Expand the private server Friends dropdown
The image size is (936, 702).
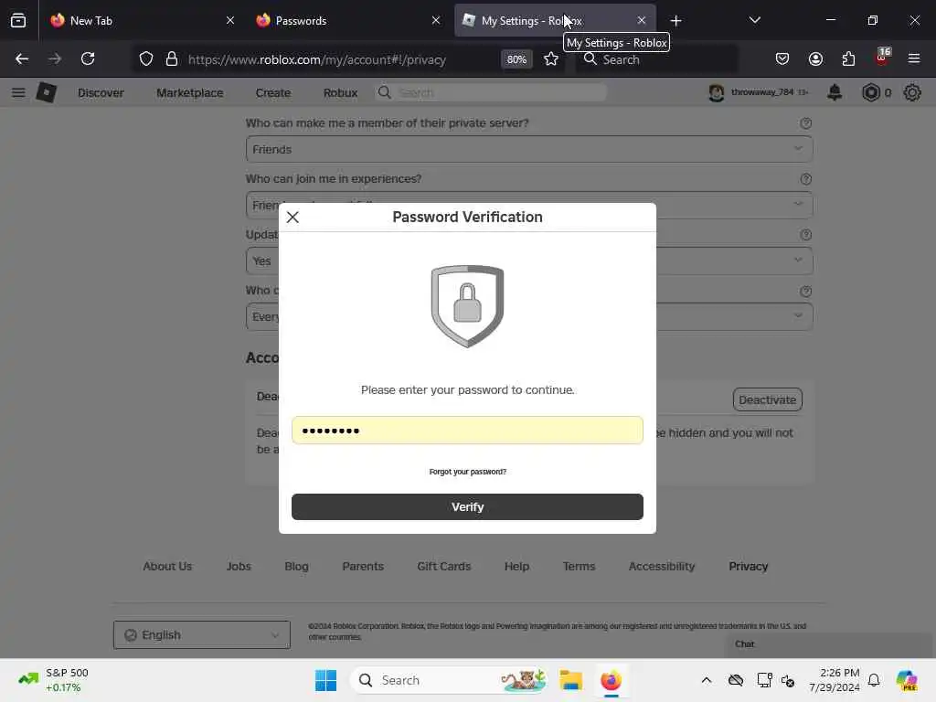point(529,149)
